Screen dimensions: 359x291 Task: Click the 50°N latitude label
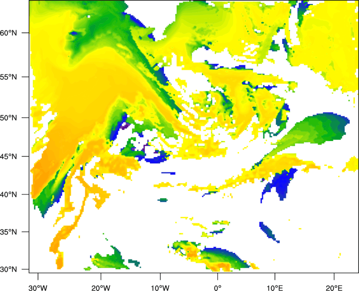[9, 118]
